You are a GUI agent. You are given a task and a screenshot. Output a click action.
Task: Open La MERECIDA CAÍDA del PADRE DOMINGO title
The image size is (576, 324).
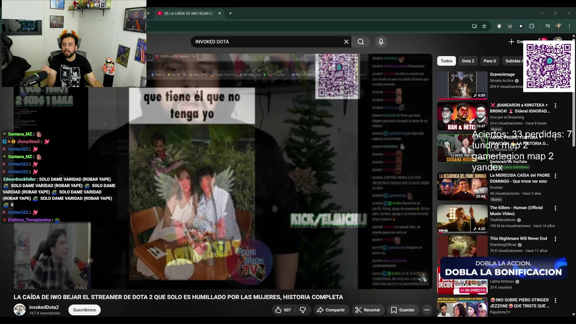[520, 178]
